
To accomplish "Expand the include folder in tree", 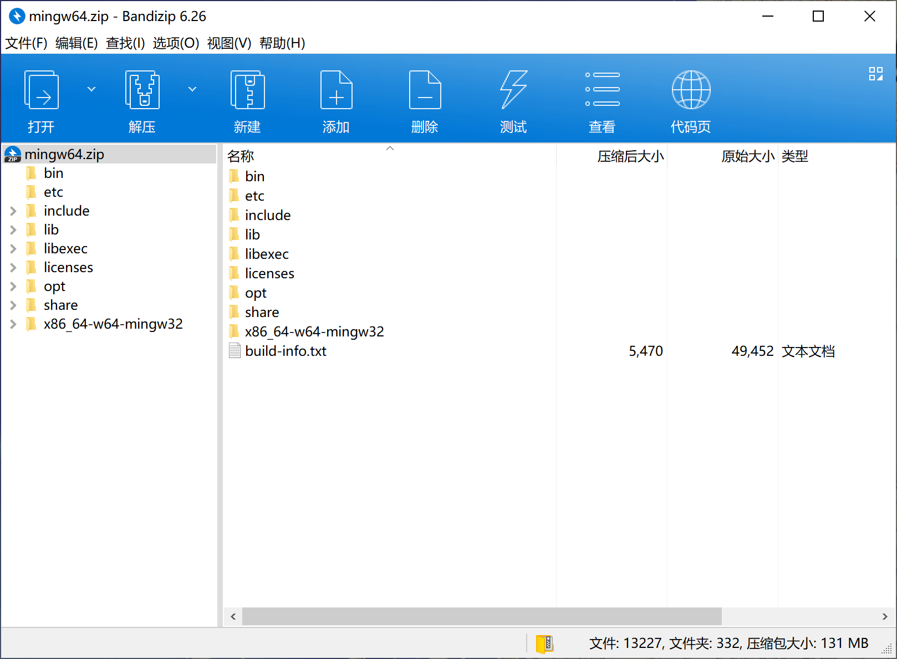I will point(13,211).
